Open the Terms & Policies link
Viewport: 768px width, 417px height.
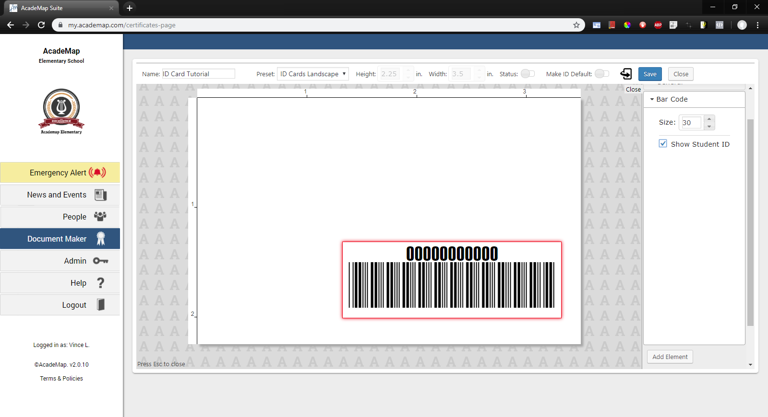coord(61,379)
